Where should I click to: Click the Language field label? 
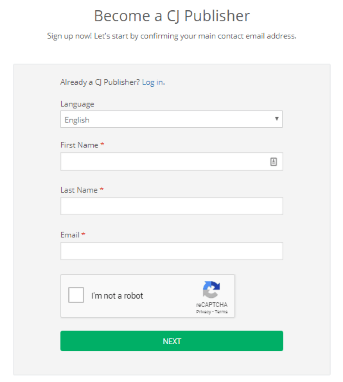coord(77,104)
